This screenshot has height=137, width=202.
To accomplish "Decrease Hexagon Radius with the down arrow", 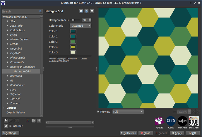I will tap(90, 21).
